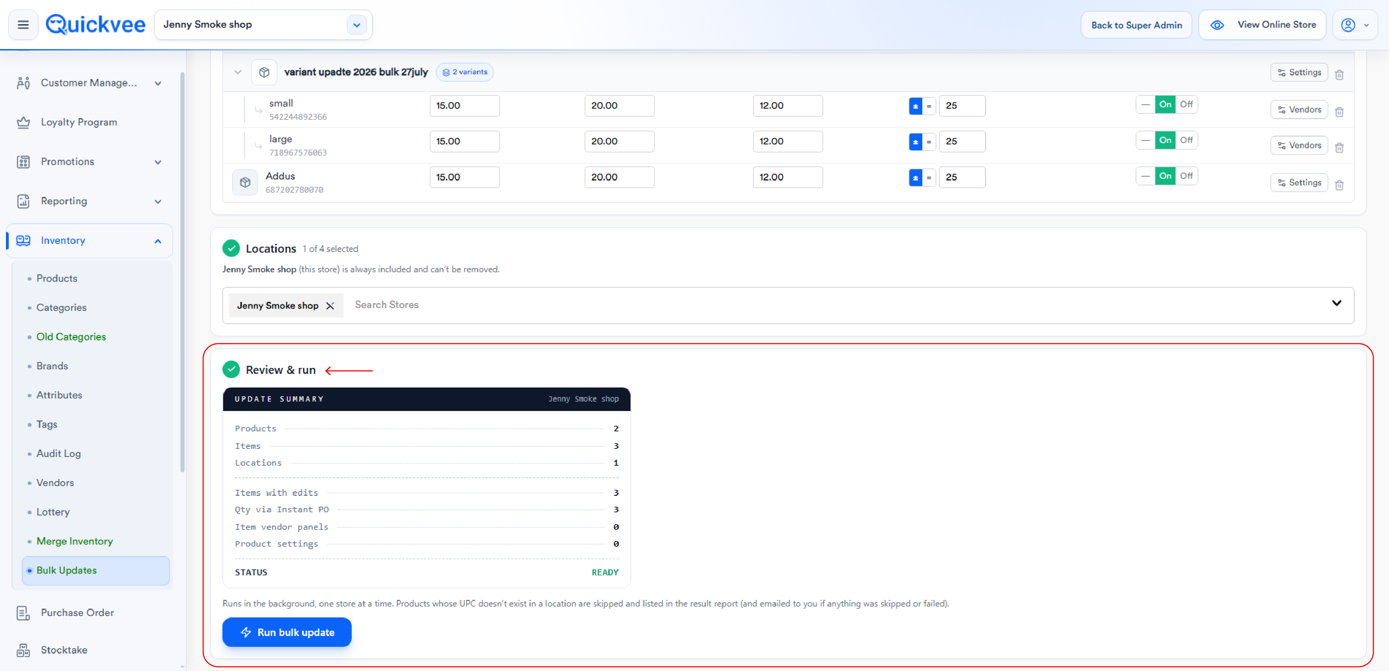Collapse the variant upadte 2026 bulk row
The image size is (1391, 671).
click(237, 72)
